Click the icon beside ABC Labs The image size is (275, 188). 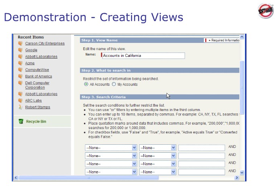pyautogui.click(x=20, y=101)
